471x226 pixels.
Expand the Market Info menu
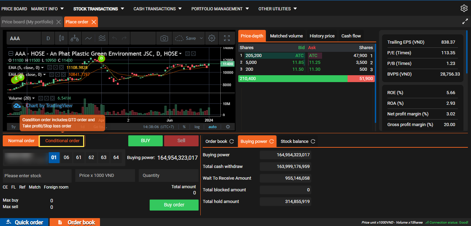48,9
